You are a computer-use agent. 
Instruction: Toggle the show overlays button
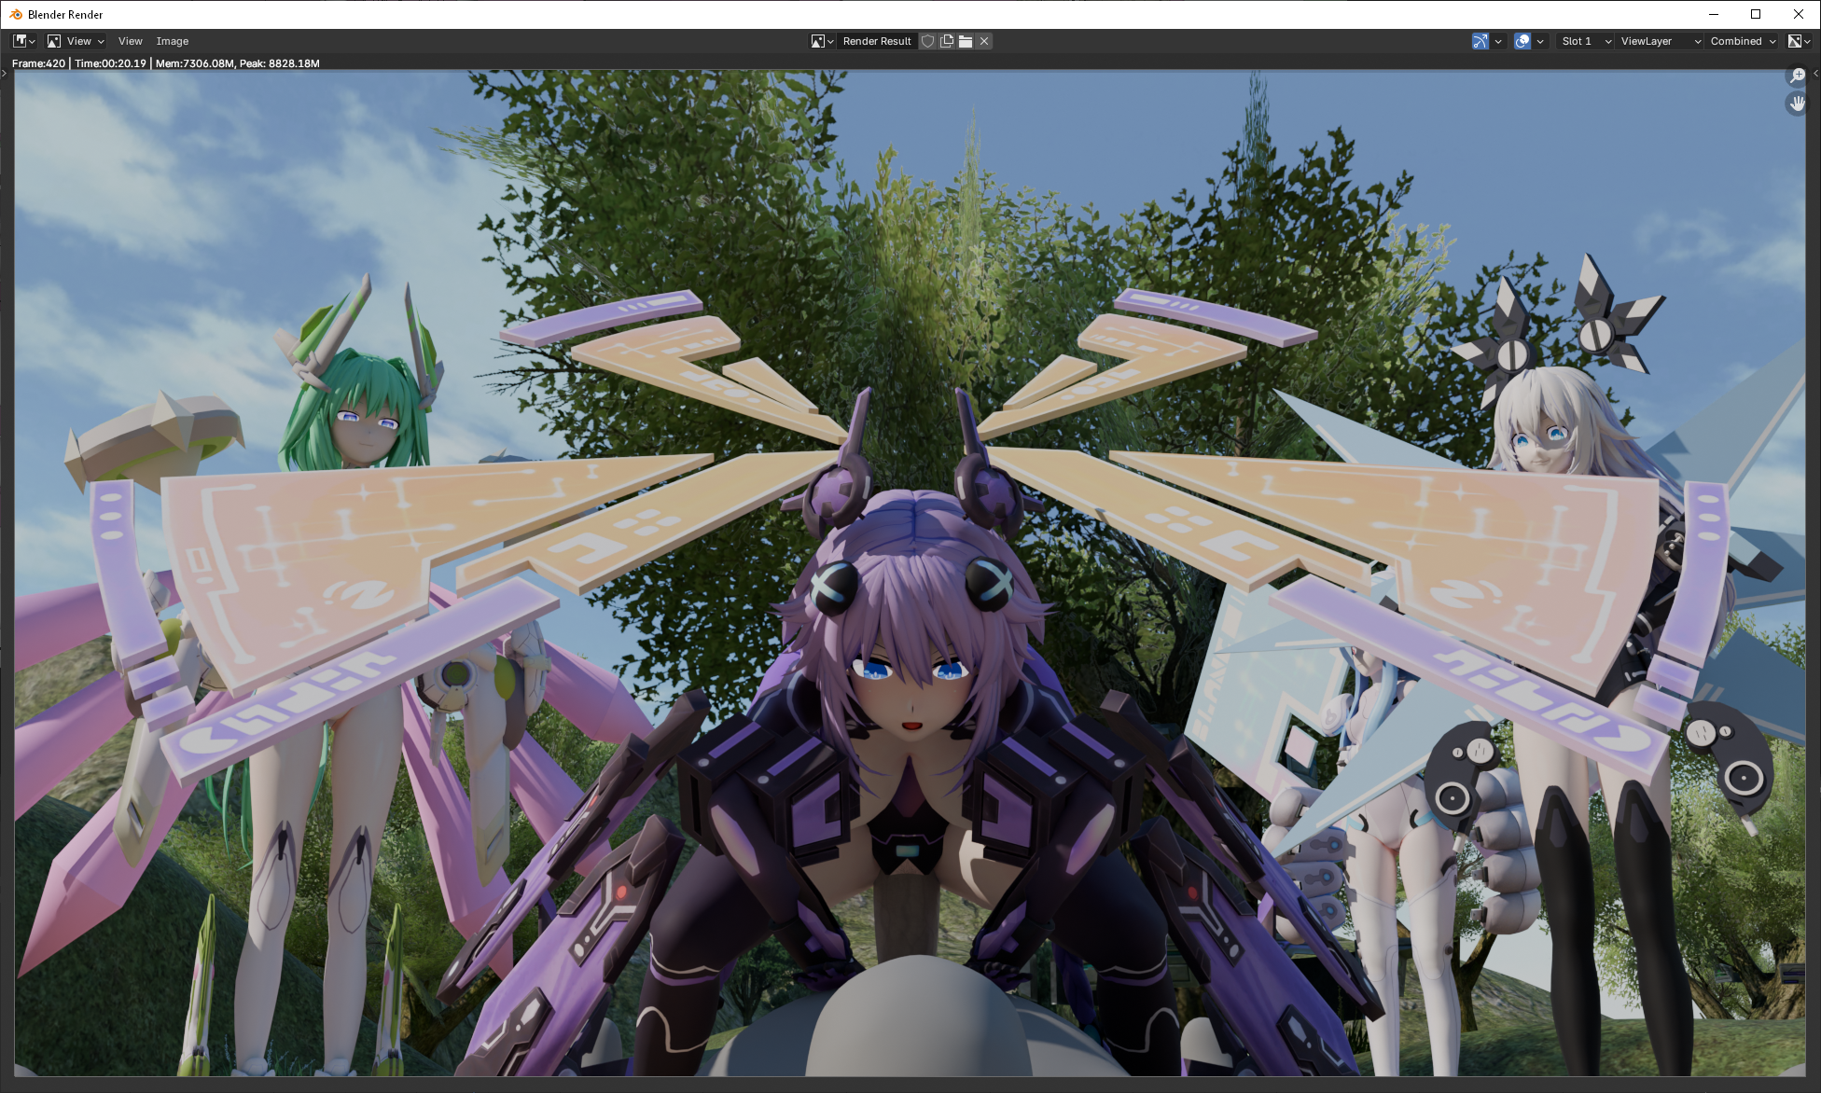1522,41
